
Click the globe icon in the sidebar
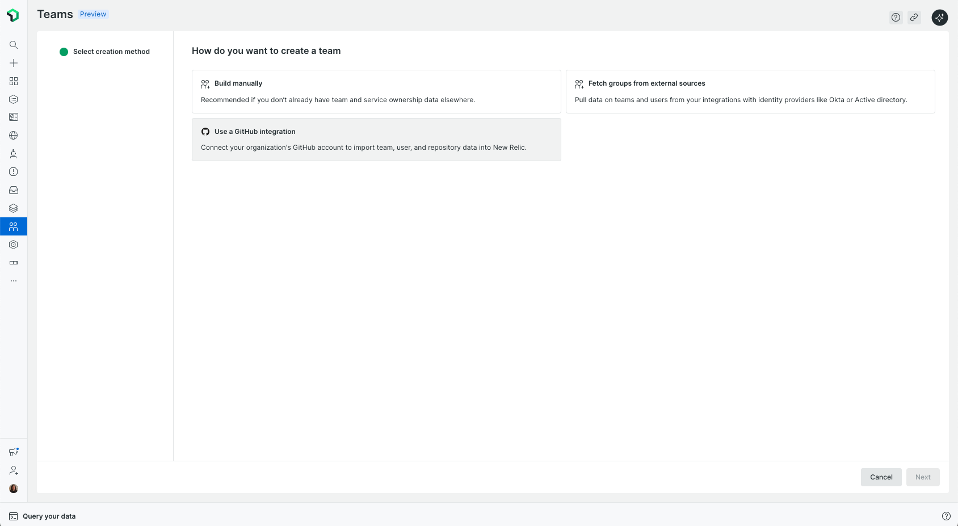(x=14, y=136)
